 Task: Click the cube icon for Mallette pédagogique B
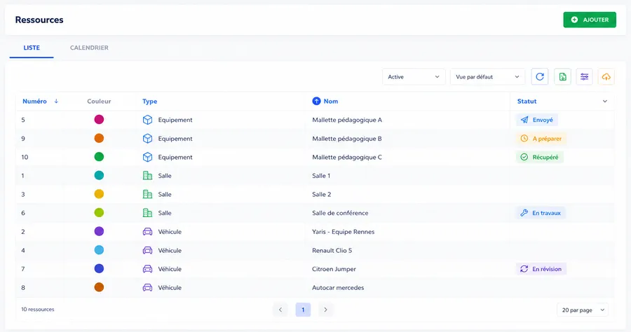point(148,139)
